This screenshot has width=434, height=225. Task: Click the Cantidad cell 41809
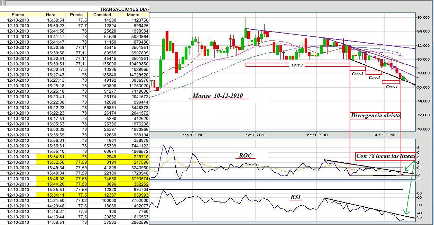coord(102,168)
